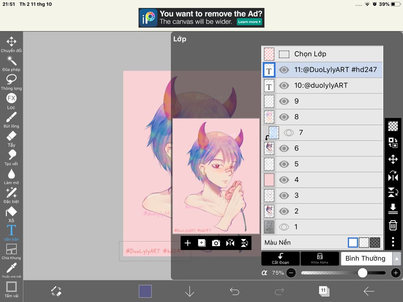Open the Bình Thường blend mode dropdown
Viewport: 403px width, 302px height.
point(366,258)
